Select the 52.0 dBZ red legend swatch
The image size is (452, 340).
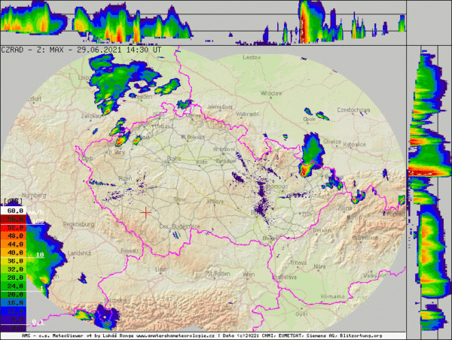click(14, 226)
